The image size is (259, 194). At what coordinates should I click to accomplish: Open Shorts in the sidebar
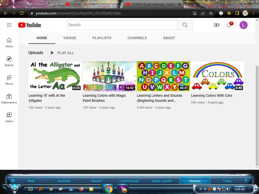9,80
